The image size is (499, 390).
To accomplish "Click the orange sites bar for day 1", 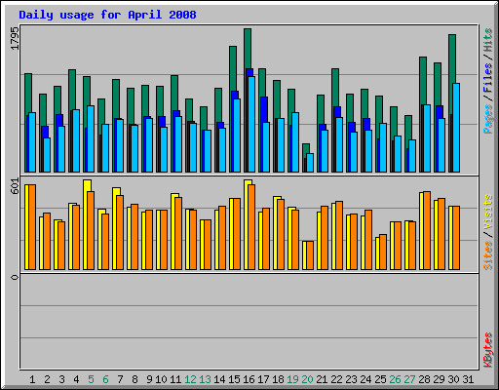I will coord(32,227).
